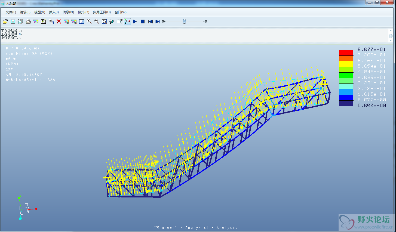396x232 pixels.
Task: Click the "Window1" - Analysis1 title text
Action: pyautogui.click(x=197, y=228)
